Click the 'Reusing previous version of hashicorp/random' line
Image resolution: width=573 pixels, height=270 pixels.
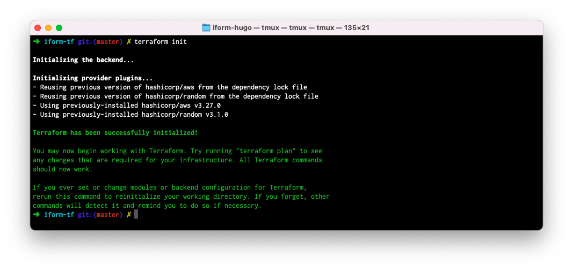(x=176, y=96)
